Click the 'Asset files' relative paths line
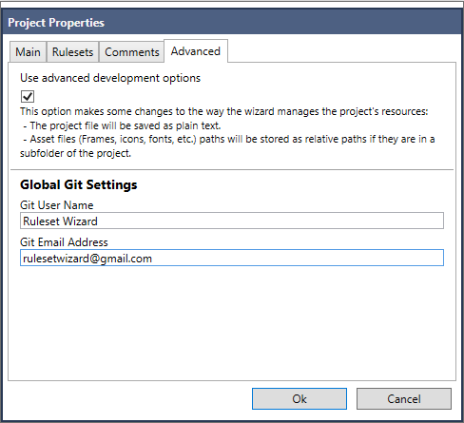Image resolution: width=464 pixels, height=423 pixels. [229, 140]
